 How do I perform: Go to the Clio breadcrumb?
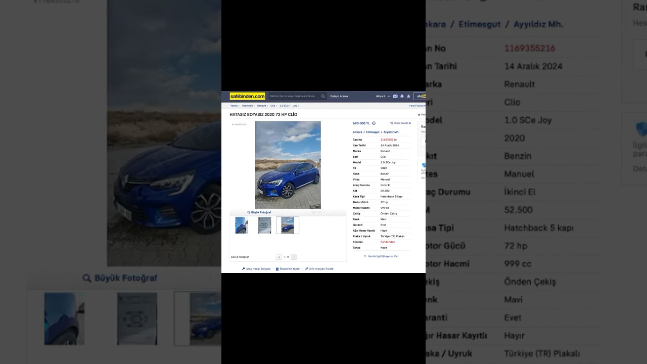272,106
